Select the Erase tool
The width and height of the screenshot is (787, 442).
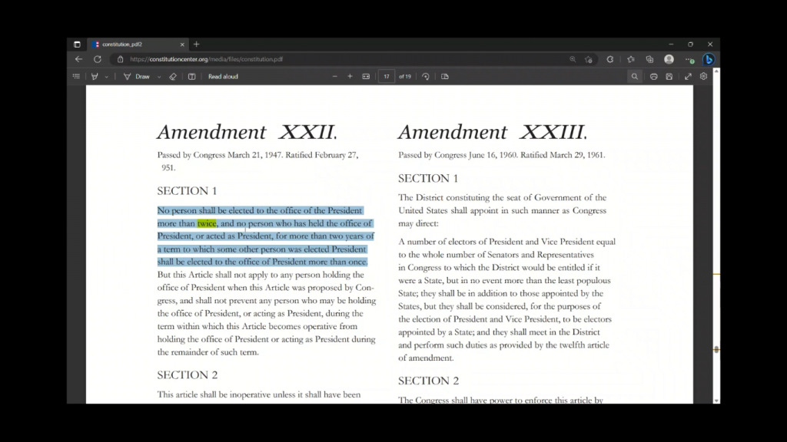point(173,77)
